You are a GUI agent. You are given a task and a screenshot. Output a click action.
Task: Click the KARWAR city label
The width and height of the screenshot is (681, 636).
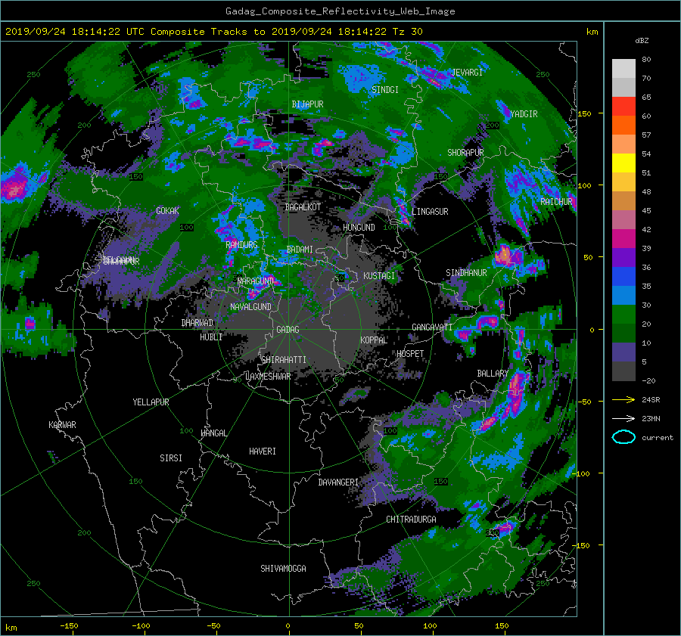(62, 425)
